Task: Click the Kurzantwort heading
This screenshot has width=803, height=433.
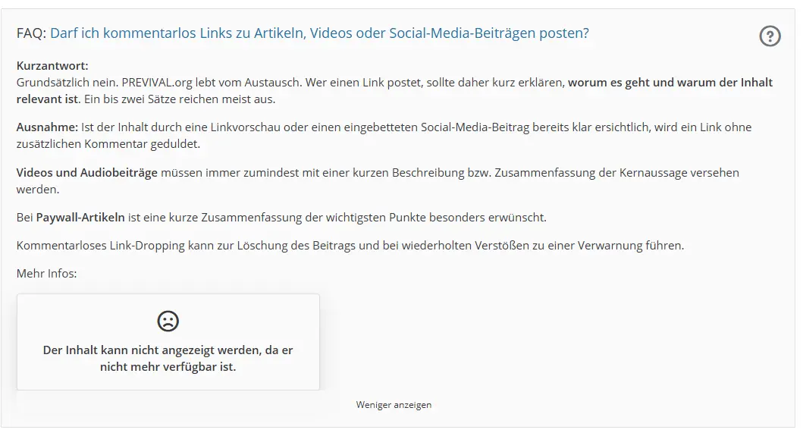Action: [x=52, y=65]
